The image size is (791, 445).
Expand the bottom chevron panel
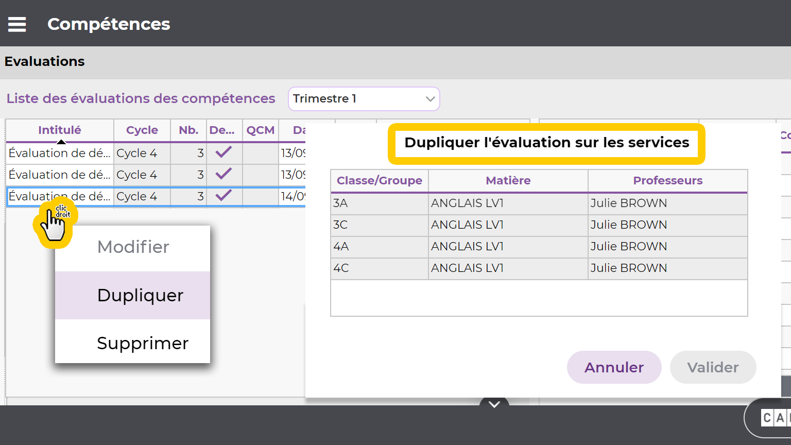(494, 404)
